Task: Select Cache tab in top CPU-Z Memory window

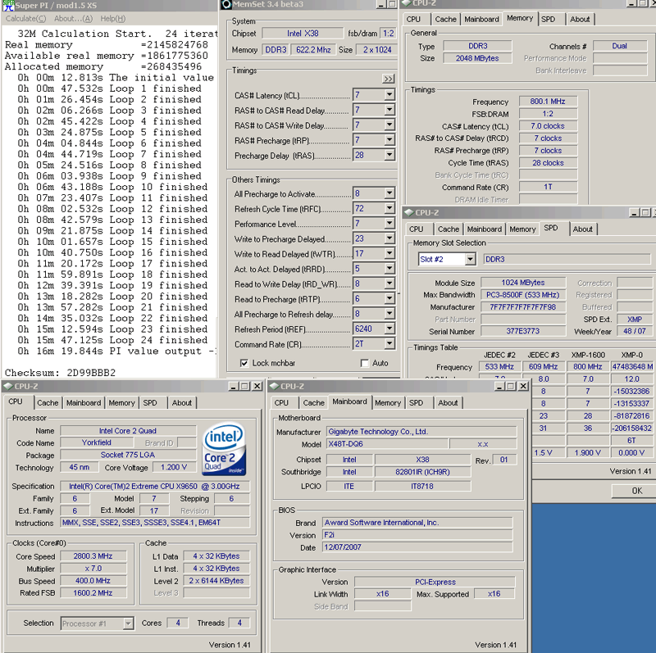Action: (x=445, y=19)
